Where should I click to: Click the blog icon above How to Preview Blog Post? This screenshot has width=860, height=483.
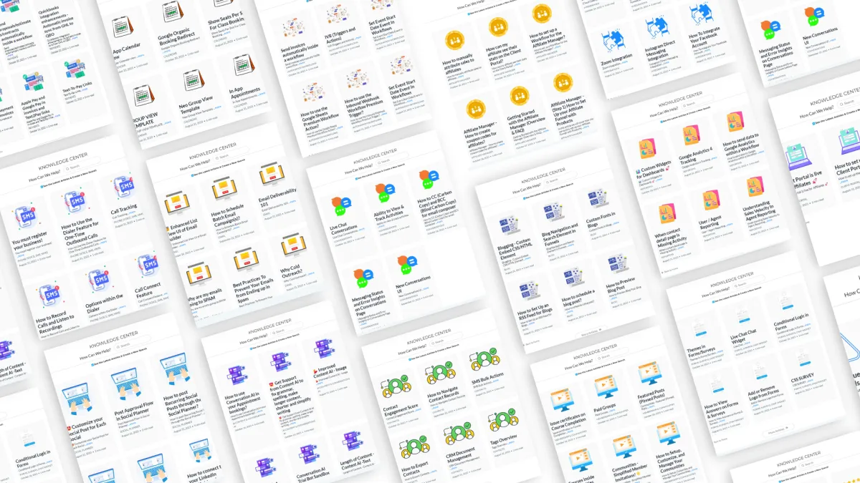618,263
